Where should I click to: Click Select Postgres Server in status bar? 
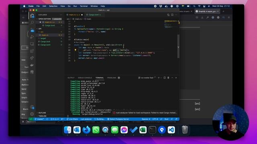118,119
